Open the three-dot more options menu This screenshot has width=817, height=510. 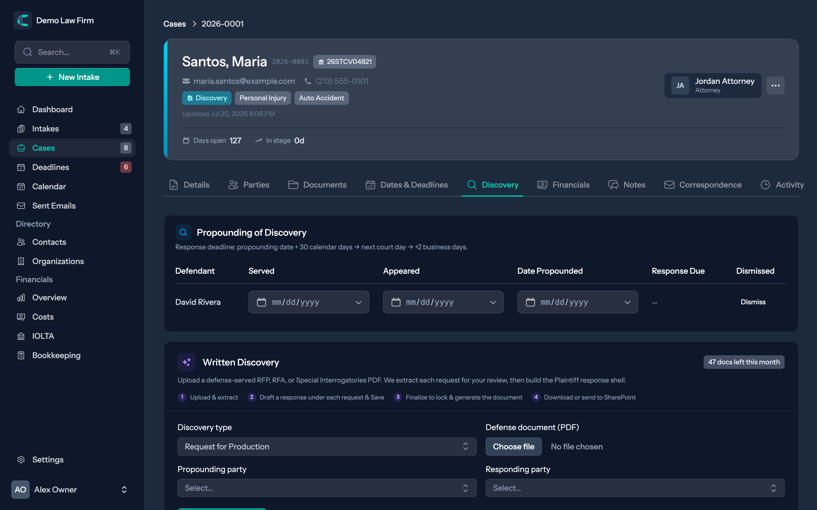(776, 86)
